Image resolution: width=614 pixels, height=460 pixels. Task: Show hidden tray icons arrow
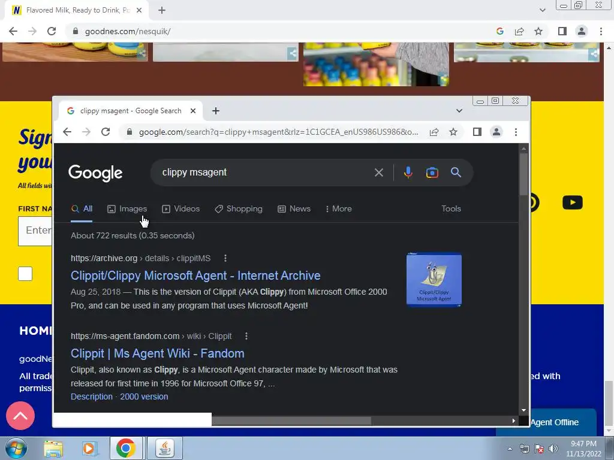[510, 449]
